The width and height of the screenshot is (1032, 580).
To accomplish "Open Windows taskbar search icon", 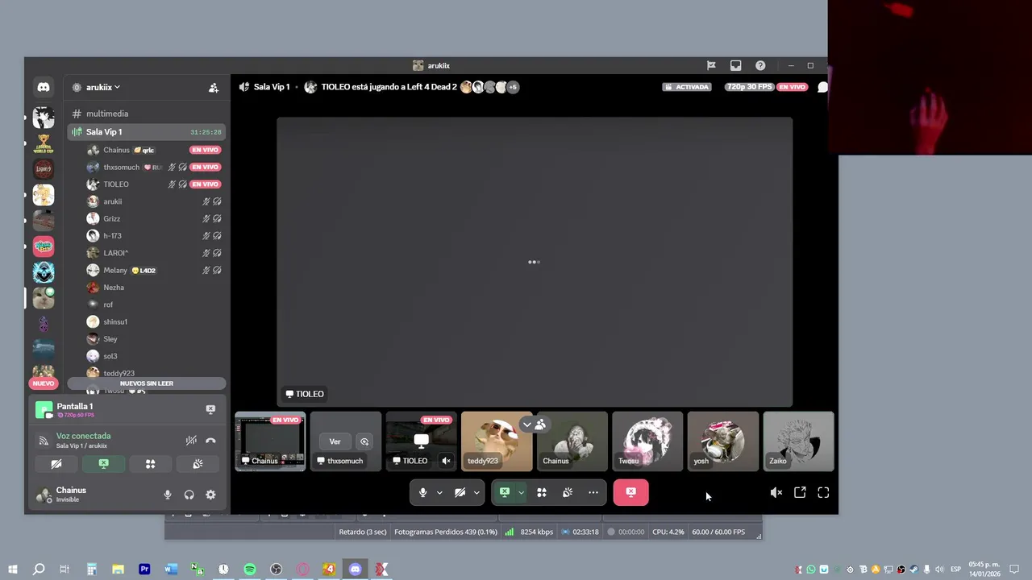I will 39,570.
